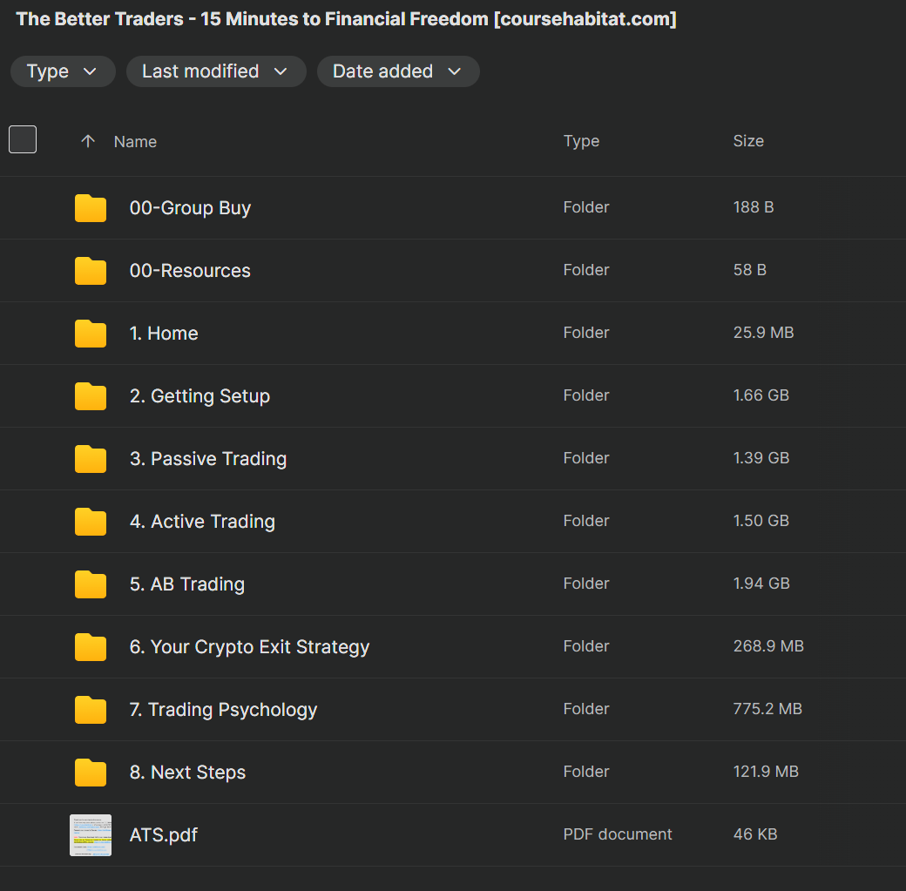
Task: Tick the select-all checkbox in the header
Action: (x=23, y=139)
